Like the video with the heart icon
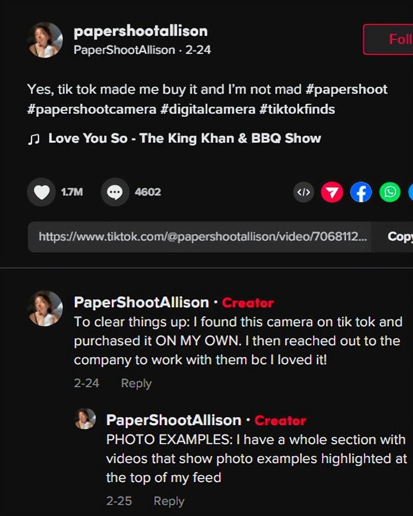 (x=41, y=192)
